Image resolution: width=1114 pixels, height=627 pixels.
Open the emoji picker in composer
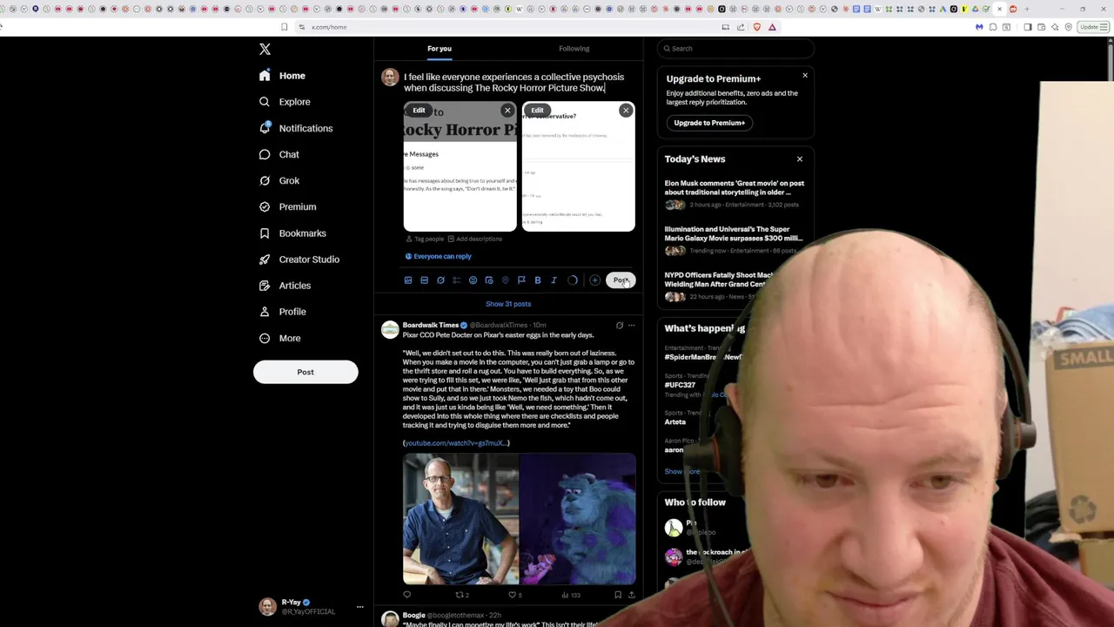(473, 280)
